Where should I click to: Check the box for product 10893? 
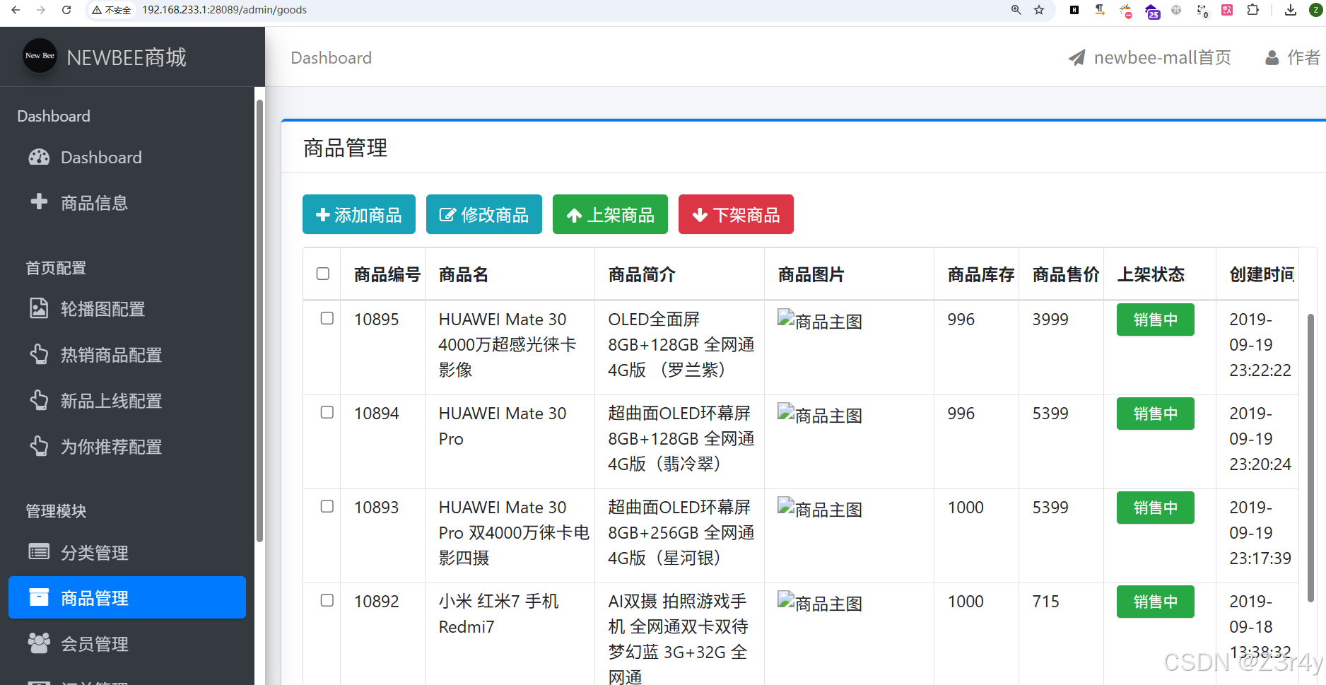[x=327, y=506]
